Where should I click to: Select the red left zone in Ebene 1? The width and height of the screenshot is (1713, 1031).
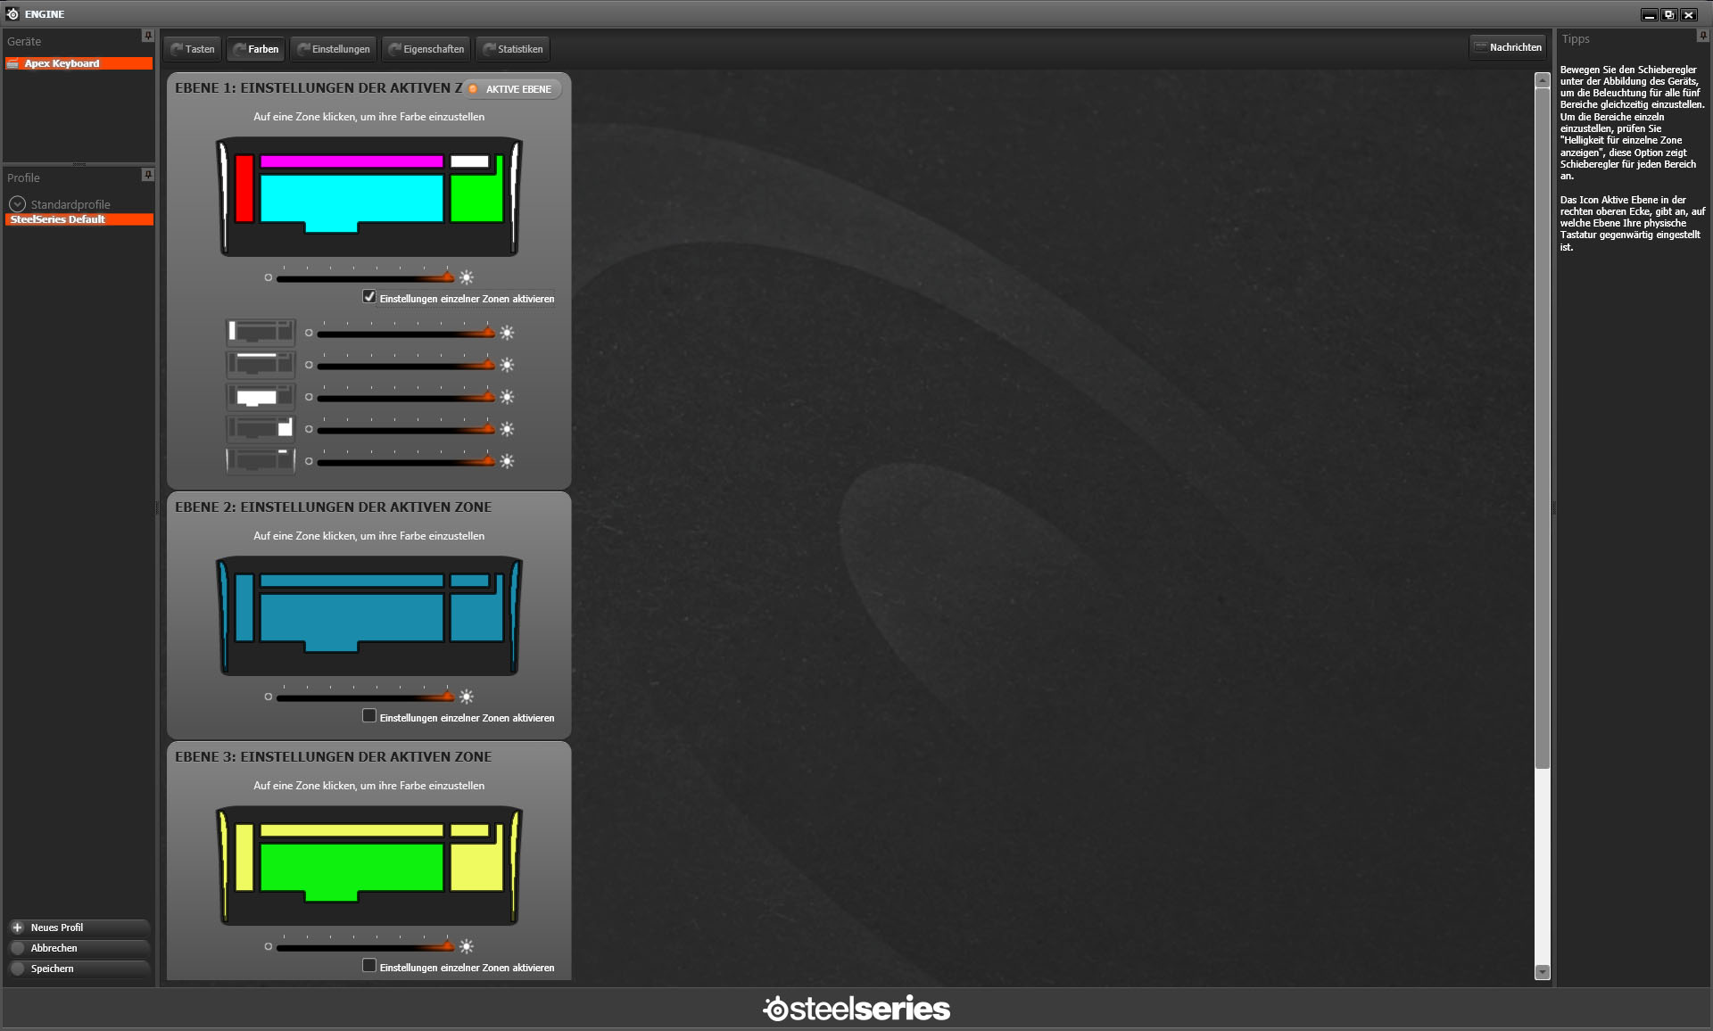point(244,188)
